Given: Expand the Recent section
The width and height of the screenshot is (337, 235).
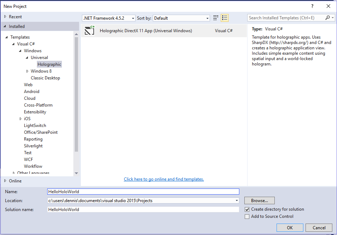Looking at the screenshot, I should coord(5,16).
